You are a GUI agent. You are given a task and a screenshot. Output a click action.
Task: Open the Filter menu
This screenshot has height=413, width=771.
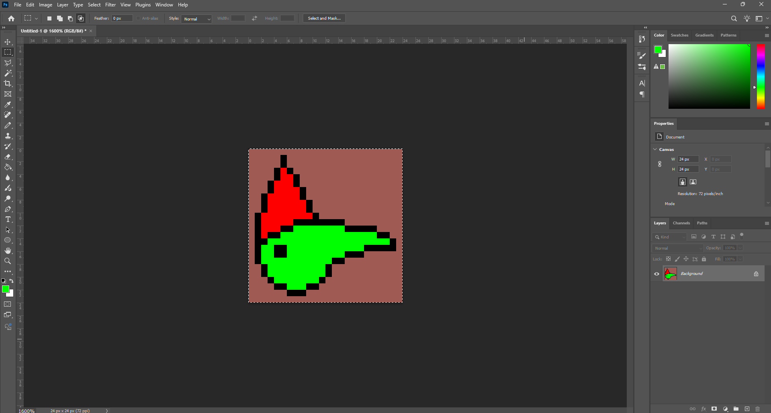pos(110,5)
